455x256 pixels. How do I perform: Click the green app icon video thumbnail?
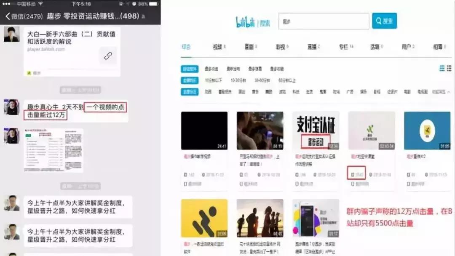coord(372,130)
